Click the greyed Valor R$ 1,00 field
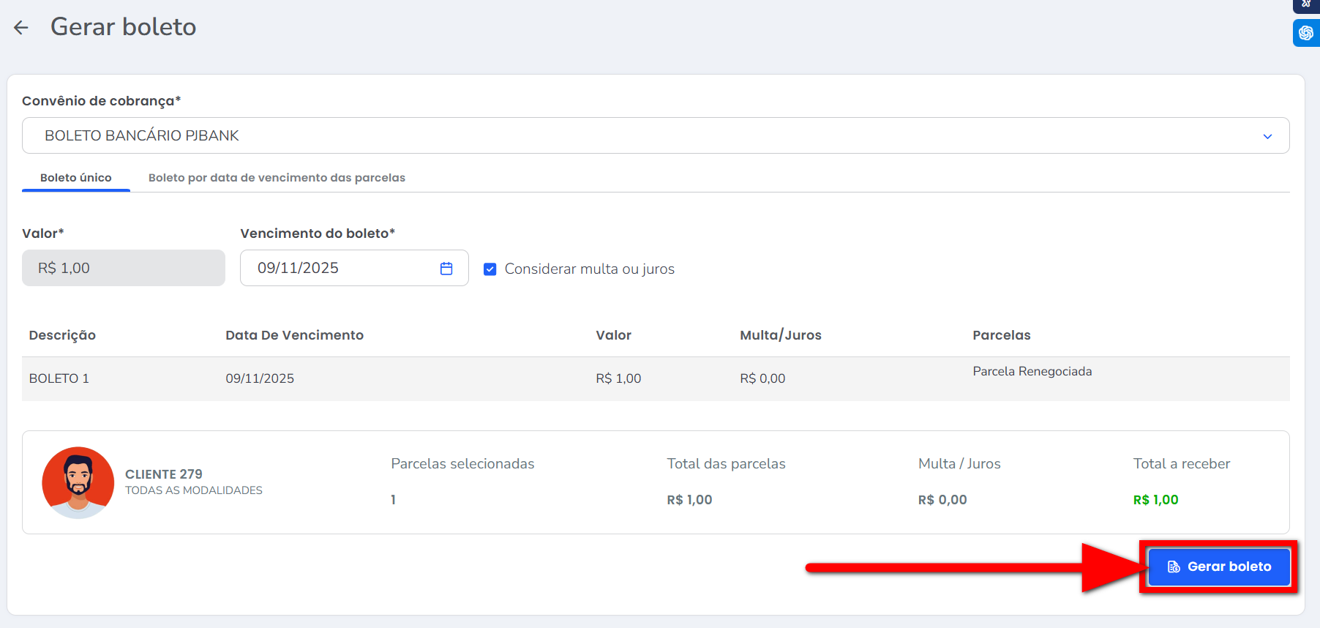Image resolution: width=1320 pixels, height=628 pixels. (x=123, y=269)
